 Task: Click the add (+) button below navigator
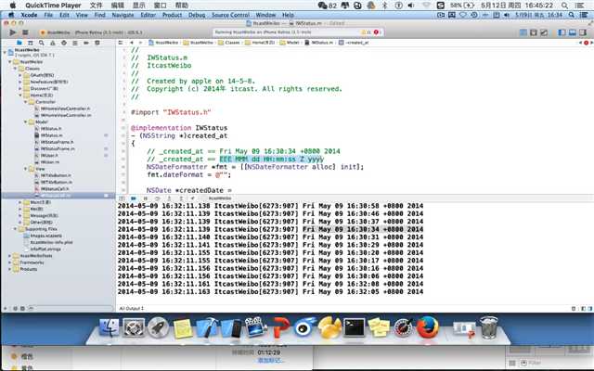tap(6, 309)
